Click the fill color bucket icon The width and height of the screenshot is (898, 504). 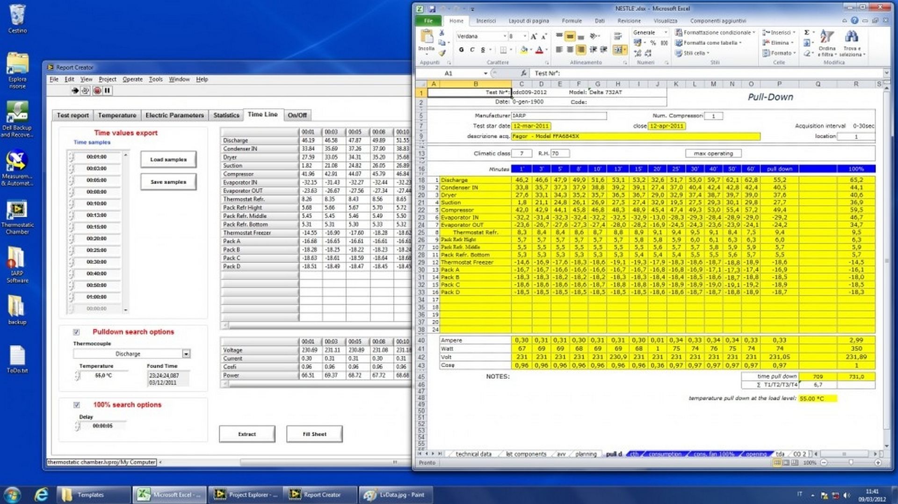(x=524, y=50)
